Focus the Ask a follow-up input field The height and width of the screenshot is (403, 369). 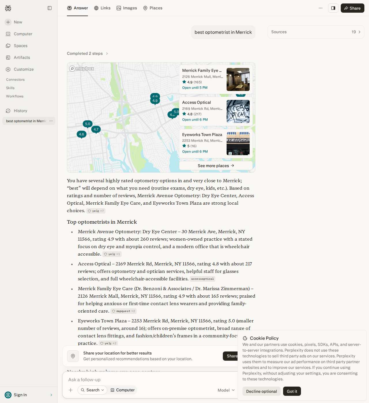coord(150,380)
